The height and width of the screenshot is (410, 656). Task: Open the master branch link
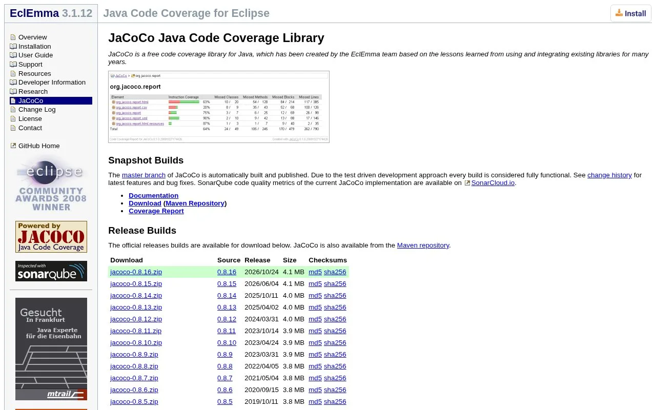coord(143,175)
